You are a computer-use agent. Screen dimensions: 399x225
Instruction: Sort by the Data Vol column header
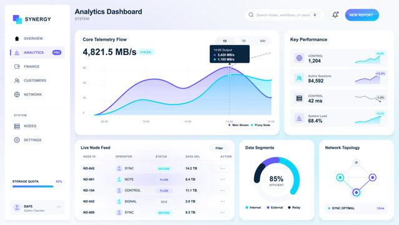pos(192,156)
